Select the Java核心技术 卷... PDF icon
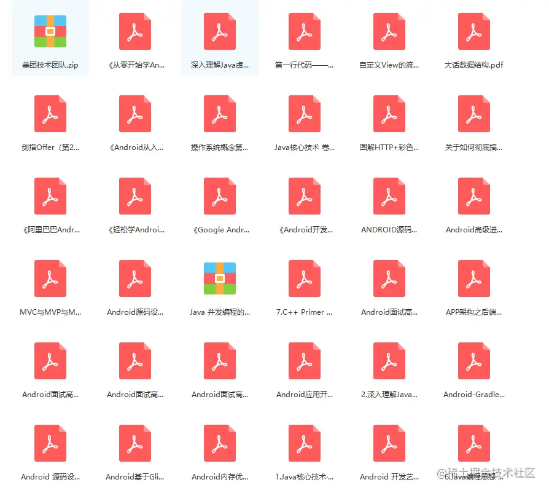Viewport: 549px width, 493px height. click(x=304, y=114)
